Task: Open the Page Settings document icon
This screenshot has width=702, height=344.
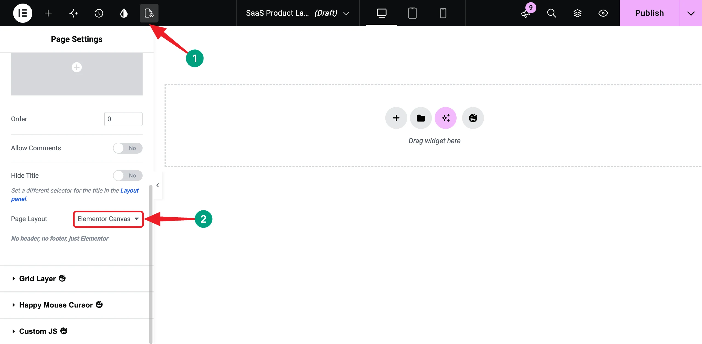Action: coord(149,13)
